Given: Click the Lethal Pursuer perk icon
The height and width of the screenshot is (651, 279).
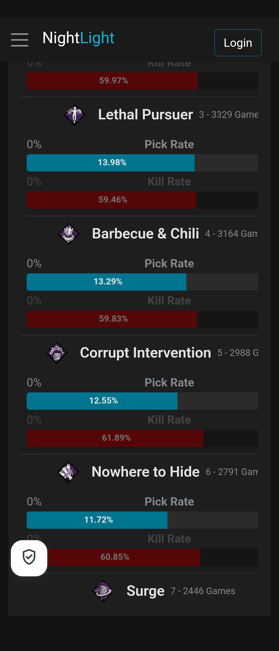Looking at the screenshot, I should point(75,115).
